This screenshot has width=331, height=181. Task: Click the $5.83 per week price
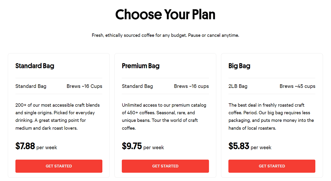(250, 146)
